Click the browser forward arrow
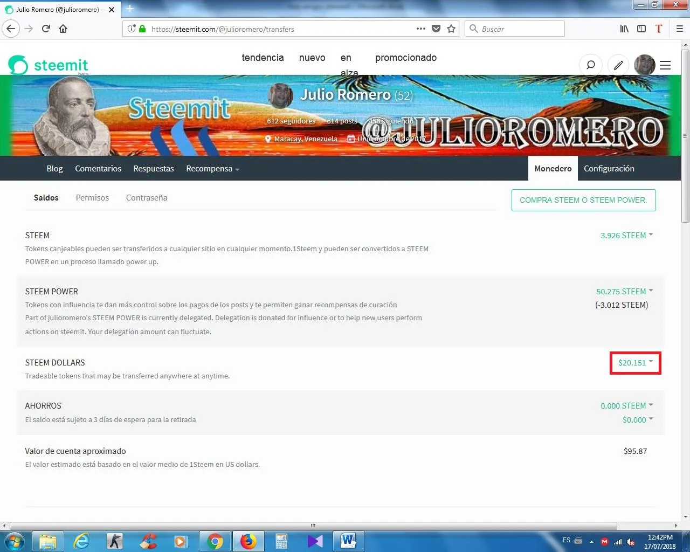 (x=29, y=29)
